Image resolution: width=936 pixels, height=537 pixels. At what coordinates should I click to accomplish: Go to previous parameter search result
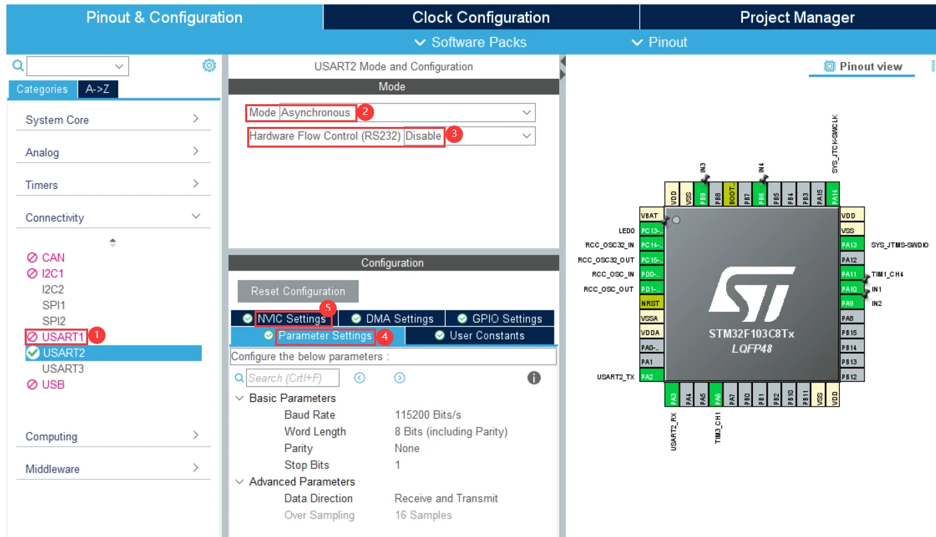click(x=359, y=378)
